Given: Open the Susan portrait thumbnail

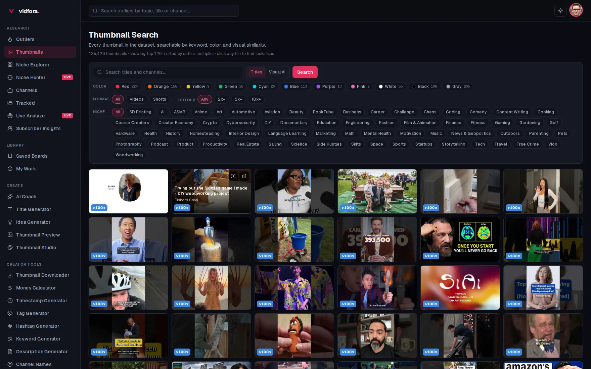Looking at the screenshot, I should [x=128, y=191].
